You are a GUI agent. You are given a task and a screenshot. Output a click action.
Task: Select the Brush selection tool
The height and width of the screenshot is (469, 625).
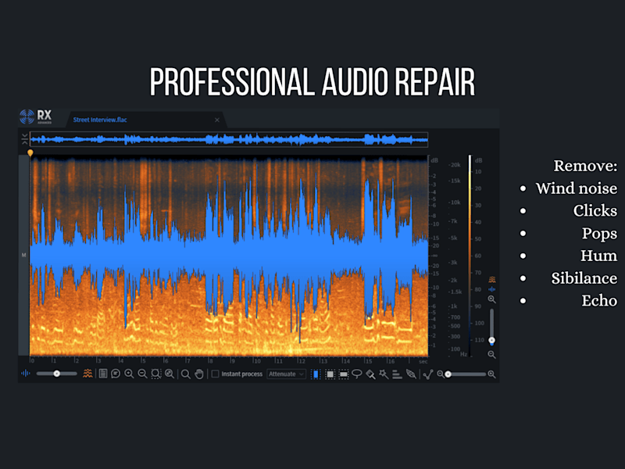click(370, 374)
